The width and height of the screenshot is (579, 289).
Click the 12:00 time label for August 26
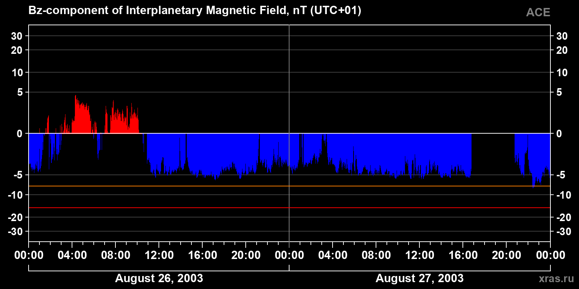pyautogui.click(x=159, y=255)
